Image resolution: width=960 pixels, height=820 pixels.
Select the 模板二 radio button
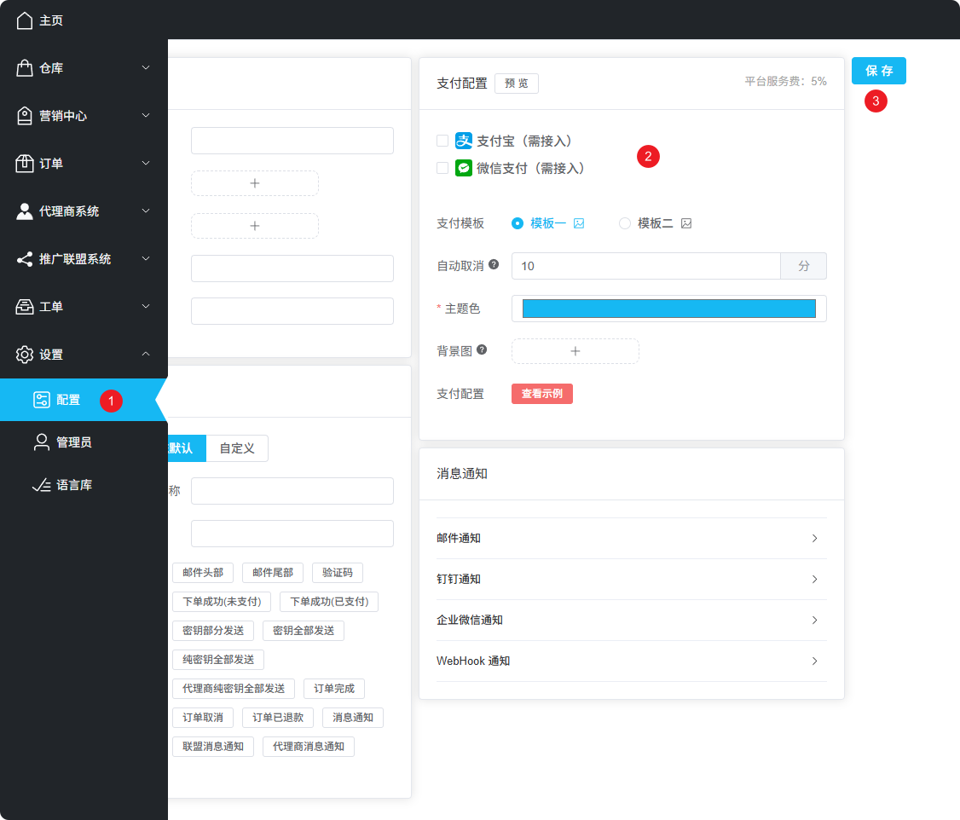624,222
